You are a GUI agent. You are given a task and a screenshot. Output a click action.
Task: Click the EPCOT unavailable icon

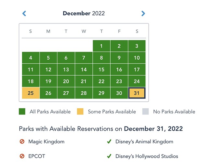22,156
